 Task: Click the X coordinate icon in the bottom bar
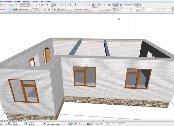click(x=45, y=124)
